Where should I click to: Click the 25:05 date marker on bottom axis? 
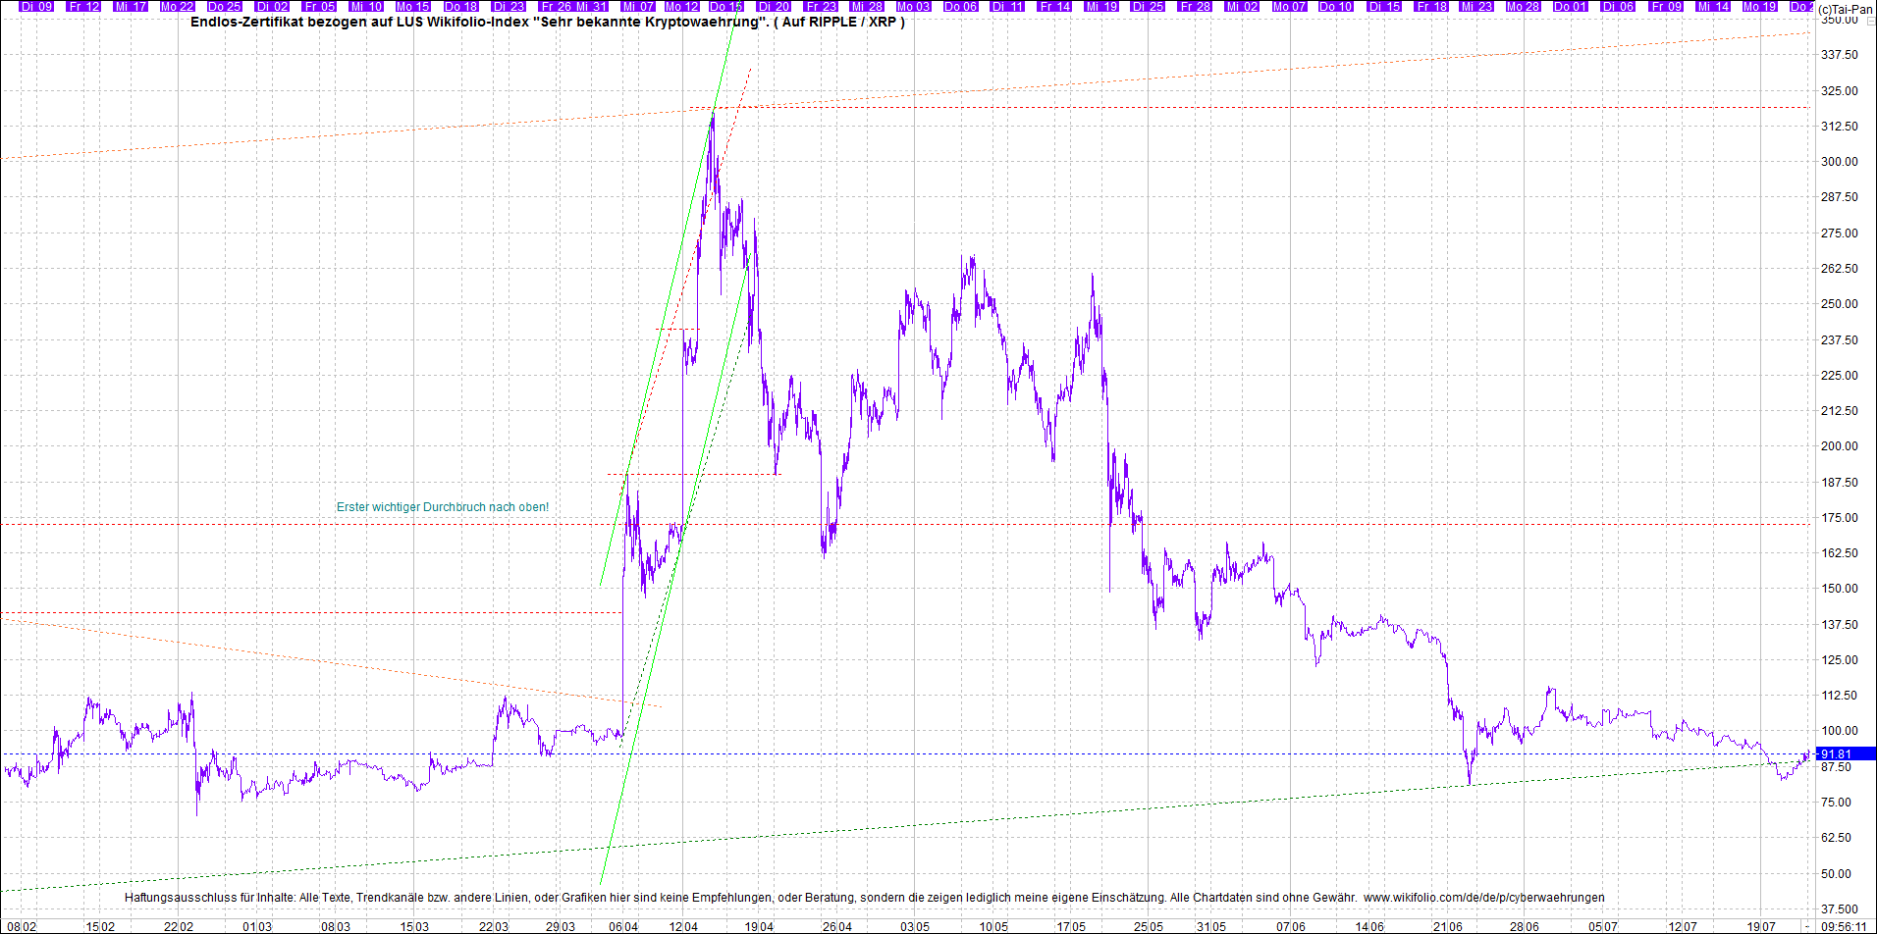[x=1149, y=926]
